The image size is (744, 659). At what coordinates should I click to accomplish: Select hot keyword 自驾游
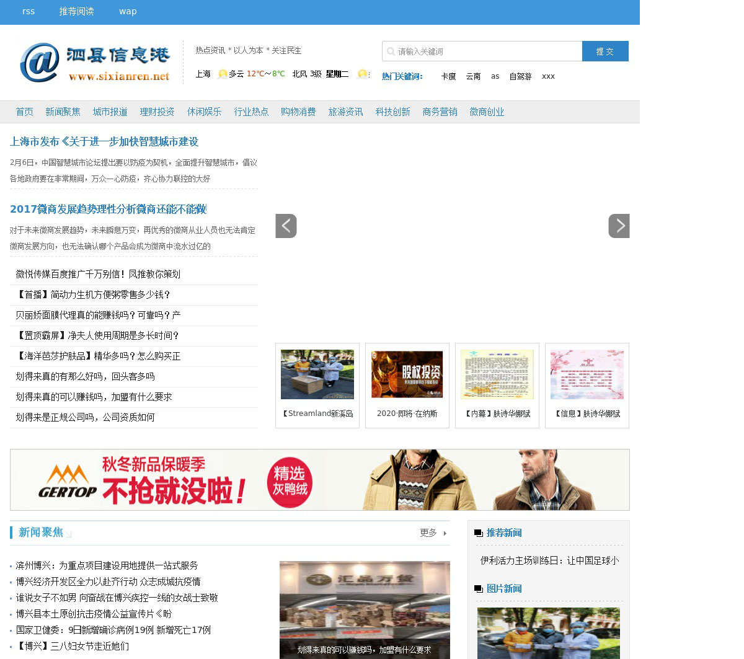click(520, 76)
